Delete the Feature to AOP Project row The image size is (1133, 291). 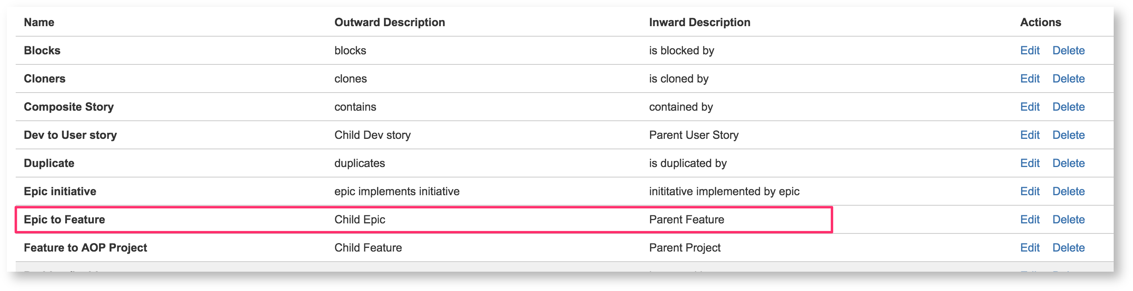click(1068, 248)
